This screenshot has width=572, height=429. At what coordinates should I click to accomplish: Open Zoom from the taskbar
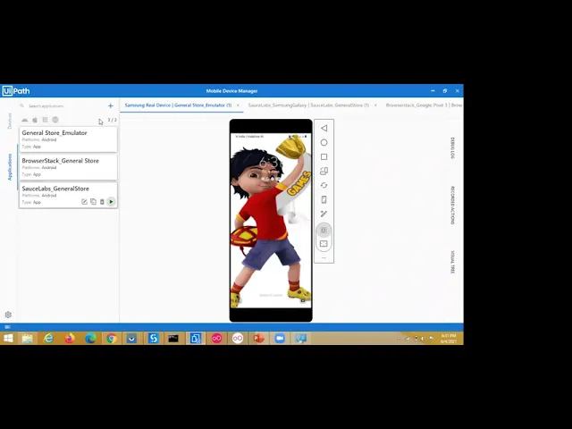(280, 338)
